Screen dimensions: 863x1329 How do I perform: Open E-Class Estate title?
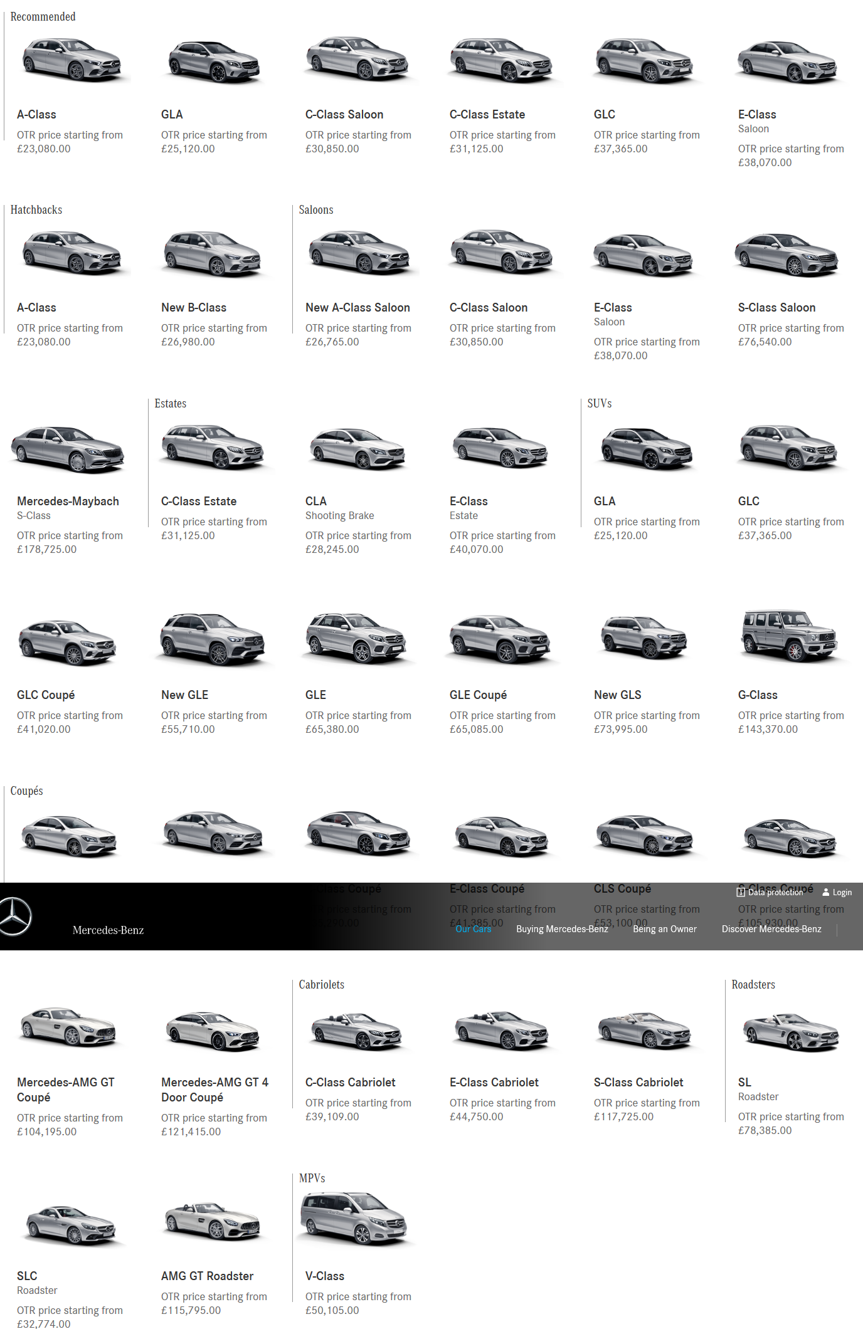(x=469, y=502)
